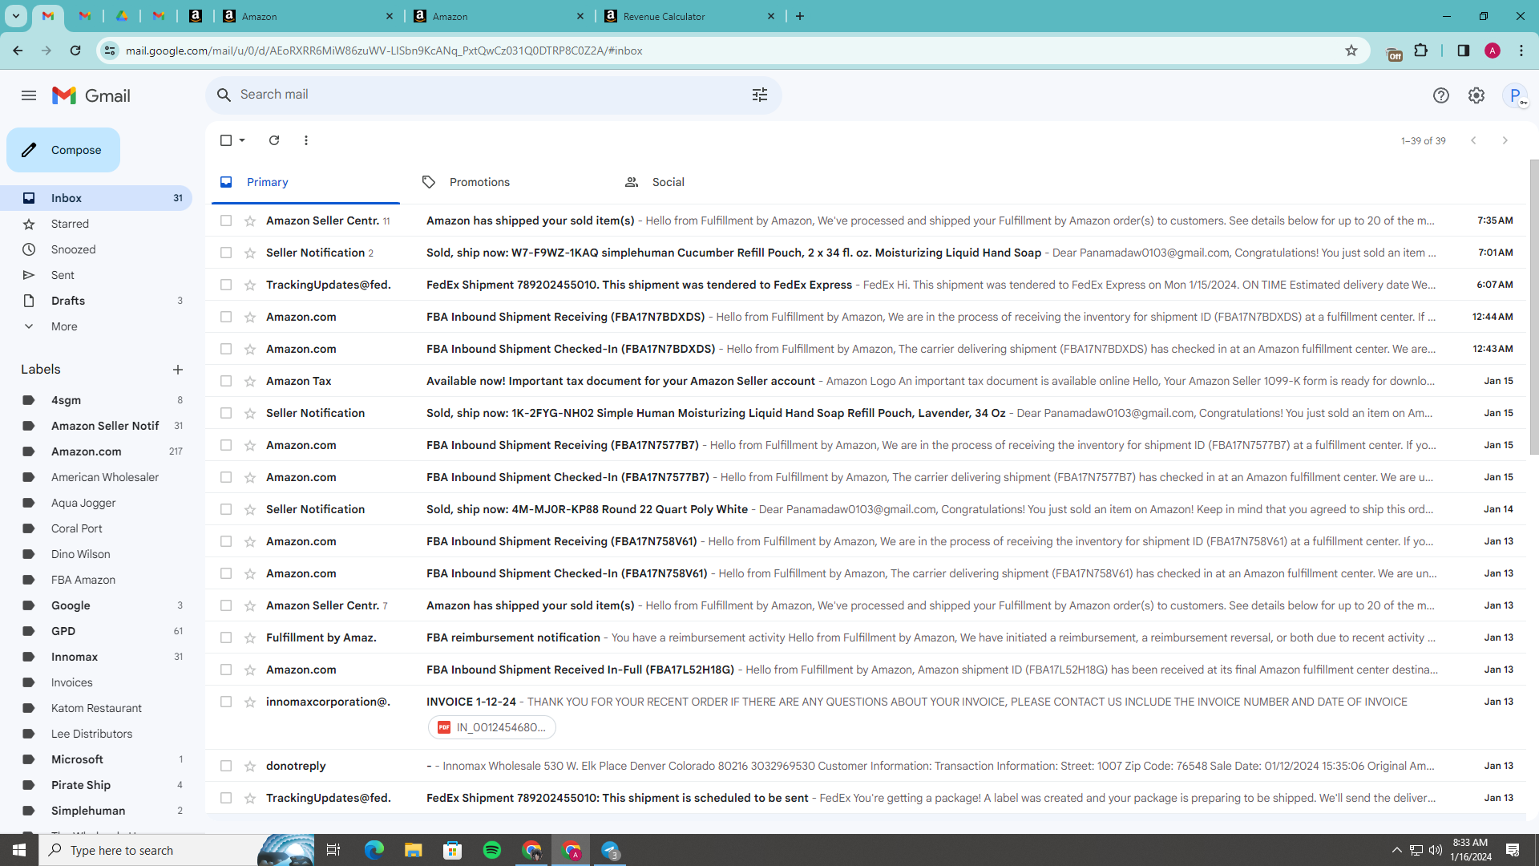Open the GPD label
The width and height of the screenshot is (1539, 866).
pos(96,631)
